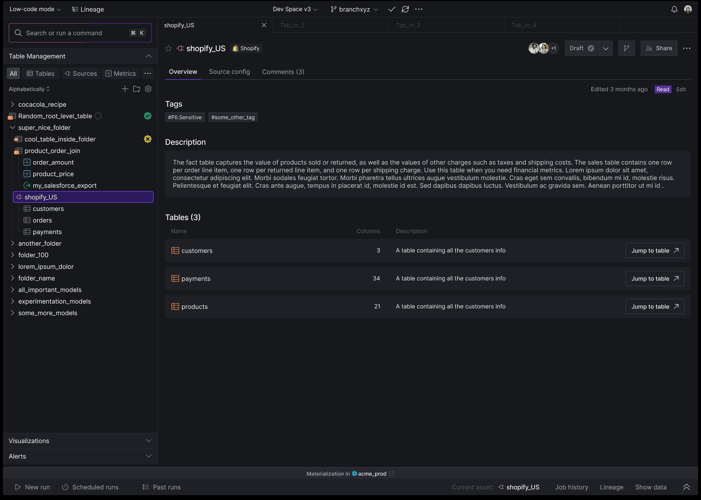This screenshot has width=701, height=500.
Task: Collapse the super_nice_folder folder
Action: coord(12,127)
